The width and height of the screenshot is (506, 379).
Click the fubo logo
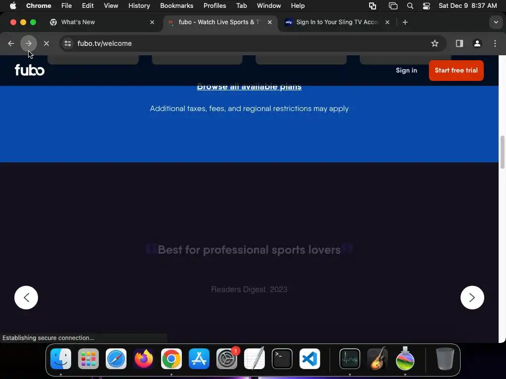pyautogui.click(x=30, y=70)
